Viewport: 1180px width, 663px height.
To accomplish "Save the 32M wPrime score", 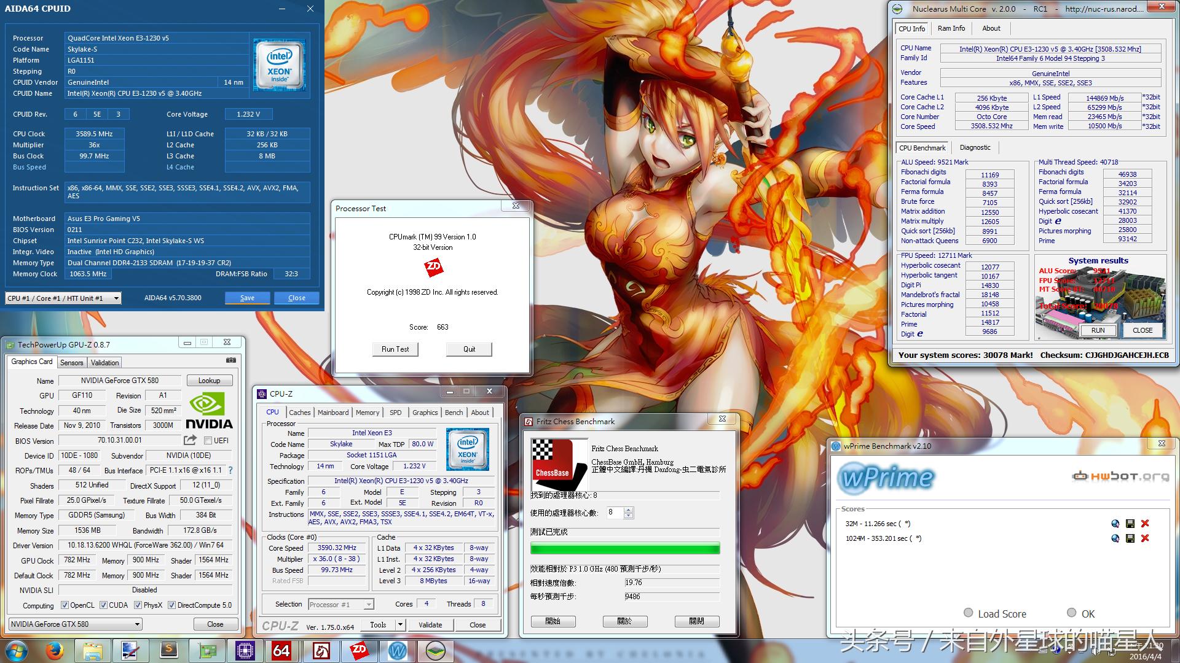I will (1130, 524).
